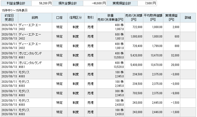Image resolution: width=197 pixels, height=117 pixels.
Task: Click the 詳細 column header
Action: (x=188, y=18)
